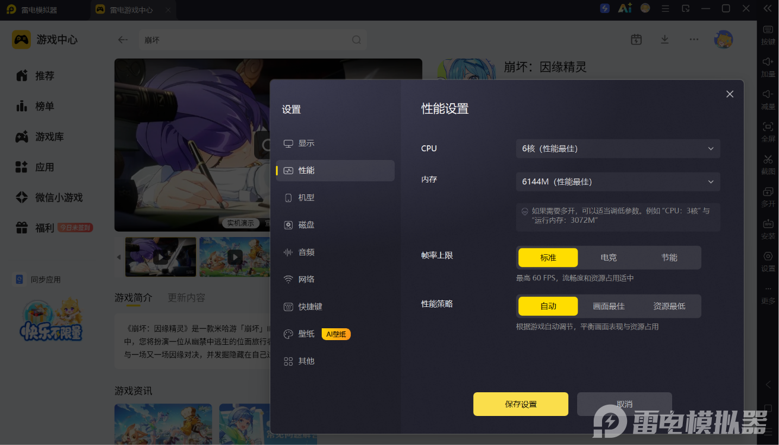
Task: Click the 取消 button
Action: 625,404
